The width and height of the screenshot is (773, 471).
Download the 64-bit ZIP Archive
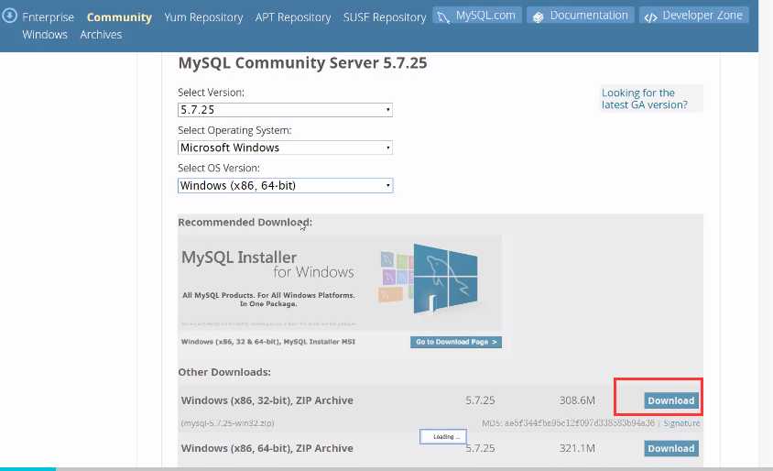(671, 448)
